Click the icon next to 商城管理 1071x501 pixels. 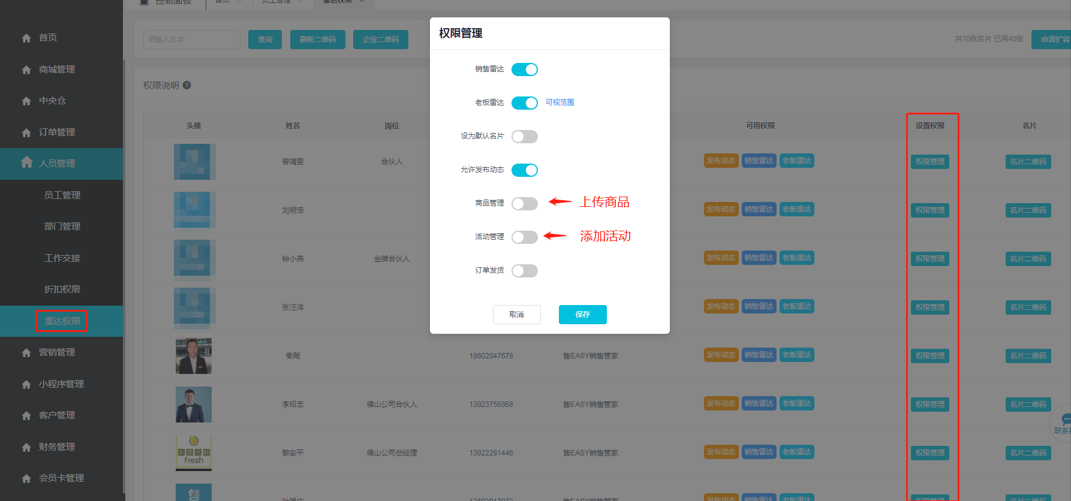26,70
